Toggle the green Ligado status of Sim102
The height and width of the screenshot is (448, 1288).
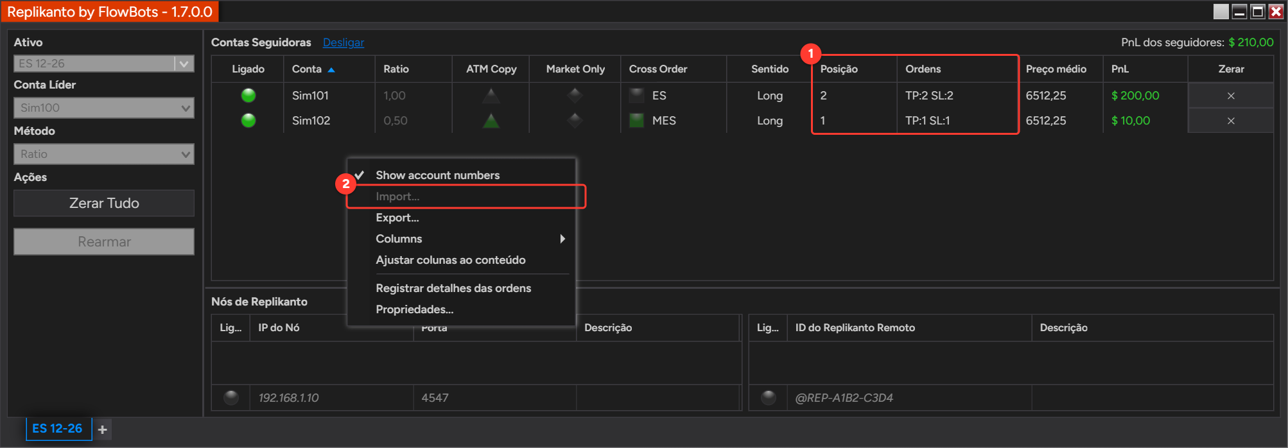tap(248, 121)
